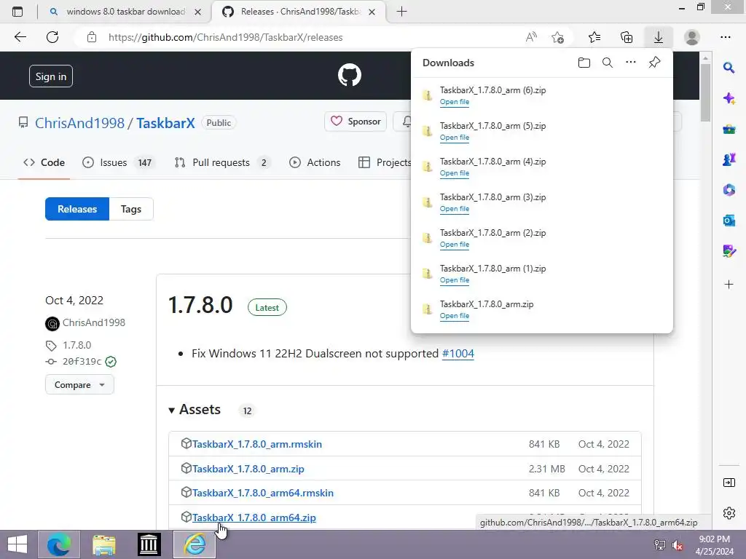746x559 pixels.
Task: Open the Microsoft 365 sidebar icon
Action: coord(729,190)
